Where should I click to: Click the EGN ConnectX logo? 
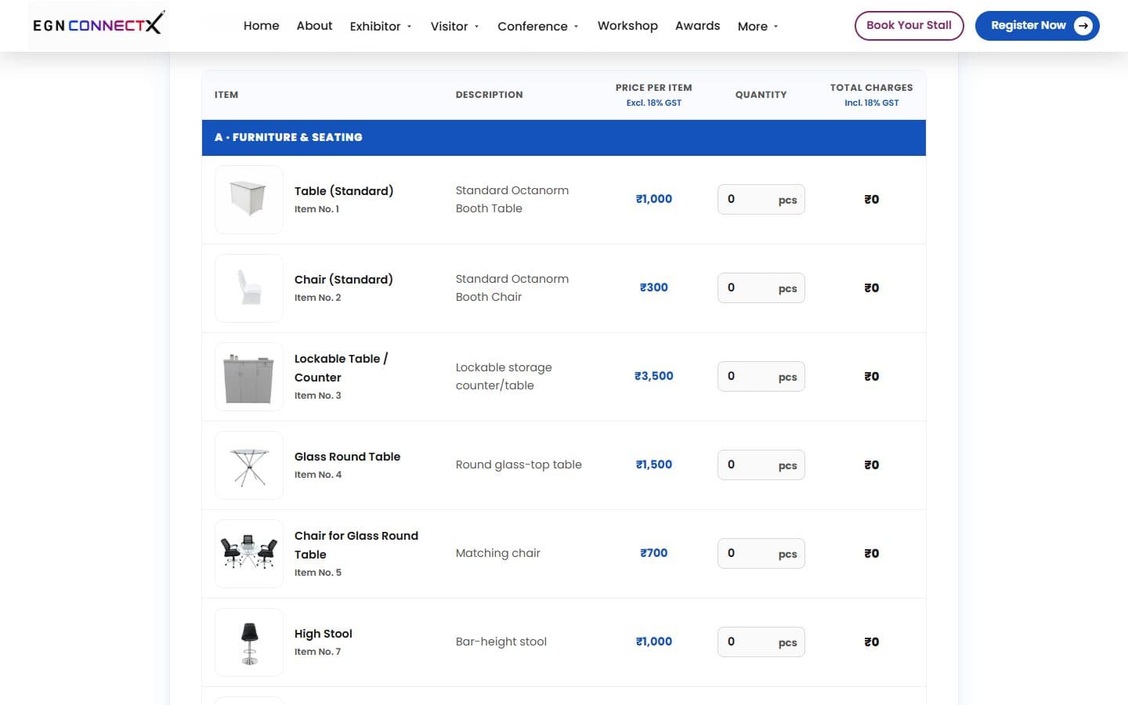[x=99, y=25]
